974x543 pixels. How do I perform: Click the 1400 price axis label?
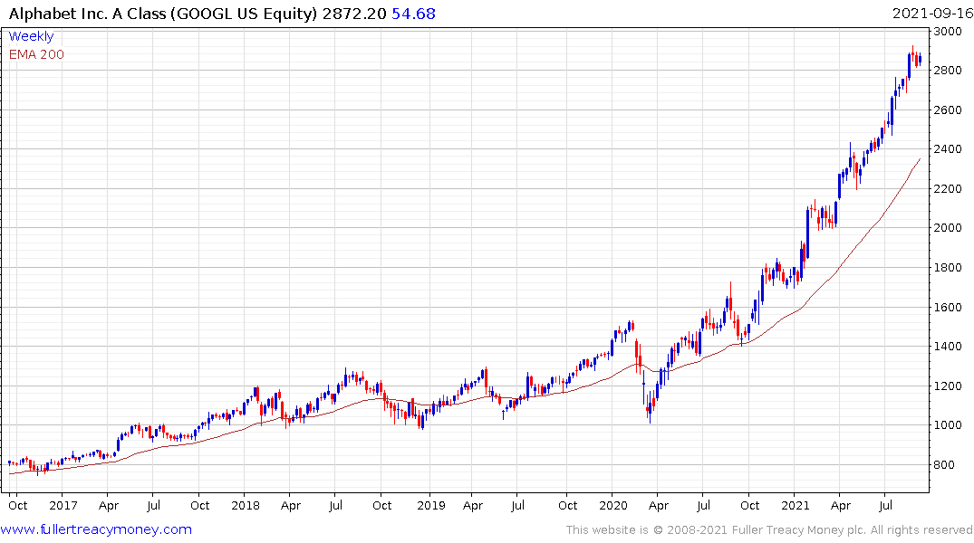pyautogui.click(x=948, y=347)
